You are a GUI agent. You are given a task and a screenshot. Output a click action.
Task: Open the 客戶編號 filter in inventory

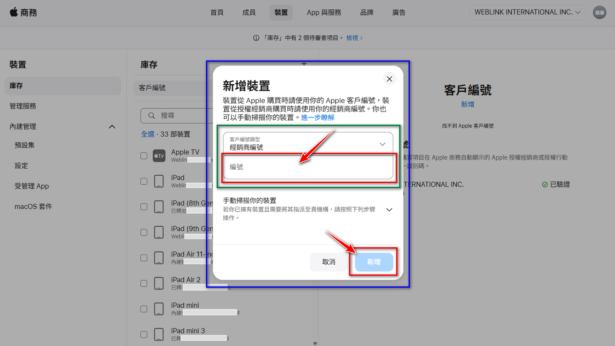tap(172, 88)
